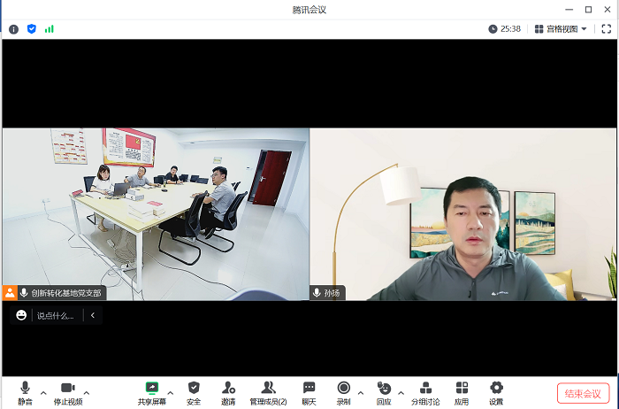Open the 邀请 invite dialog
The width and height of the screenshot is (619, 409).
coord(228,392)
